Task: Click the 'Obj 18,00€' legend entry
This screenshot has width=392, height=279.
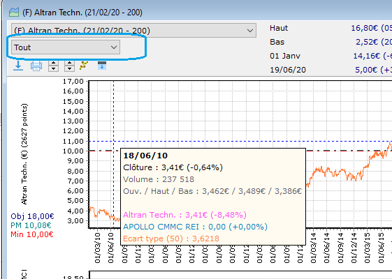Action: pos(32,216)
